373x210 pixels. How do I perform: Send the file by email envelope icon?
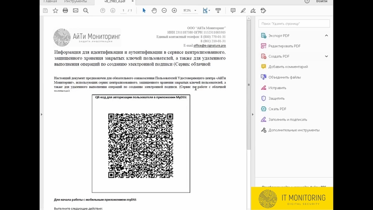tap(75, 10)
